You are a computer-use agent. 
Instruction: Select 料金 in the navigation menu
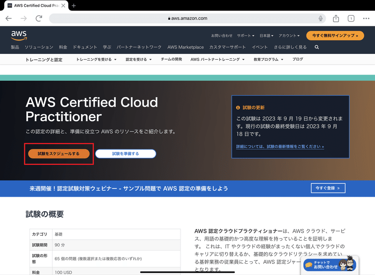[63, 47]
